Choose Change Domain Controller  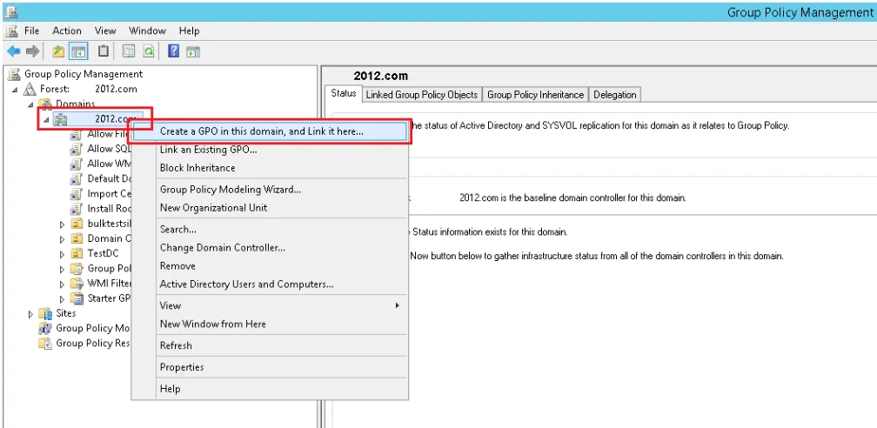(270, 247)
